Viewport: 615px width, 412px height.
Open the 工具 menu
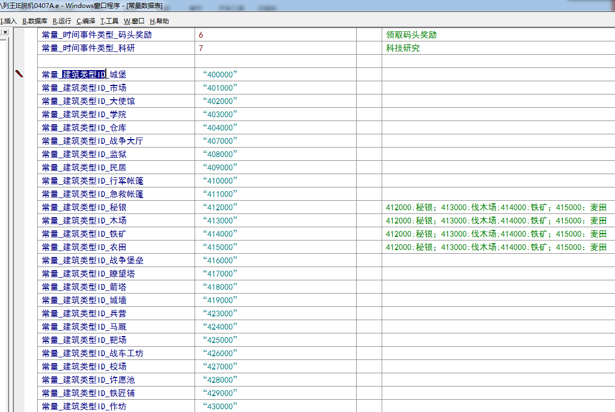[x=109, y=21]
